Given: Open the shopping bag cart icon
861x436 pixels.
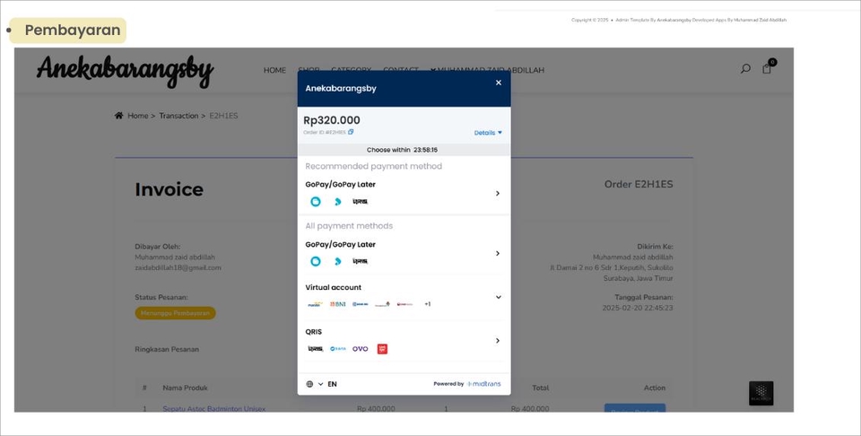Looking at the screenshot, I should click(767, 69).
